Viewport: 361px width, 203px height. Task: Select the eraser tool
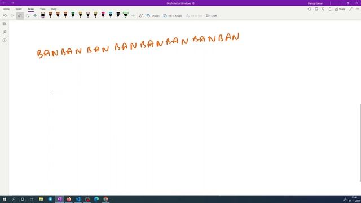point(43,15)
